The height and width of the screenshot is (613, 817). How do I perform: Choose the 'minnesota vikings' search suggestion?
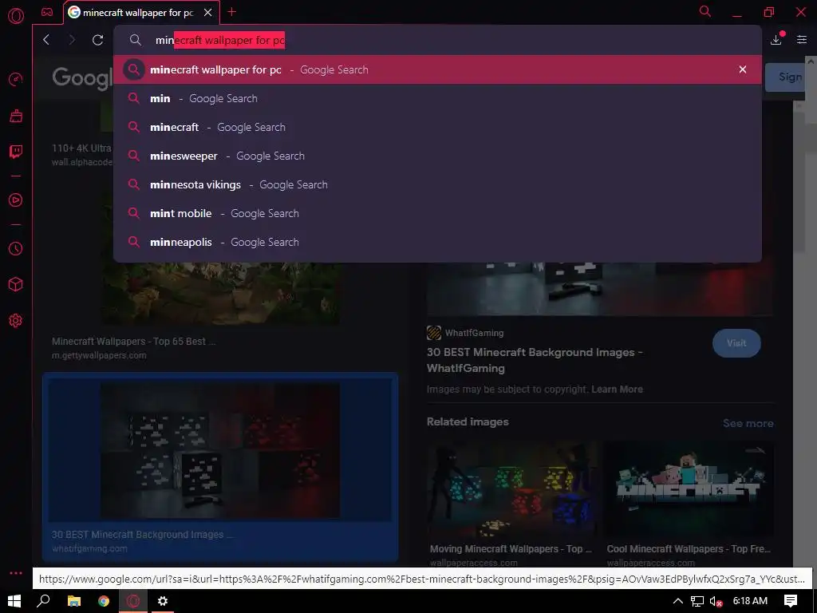[x=437, y=184]
